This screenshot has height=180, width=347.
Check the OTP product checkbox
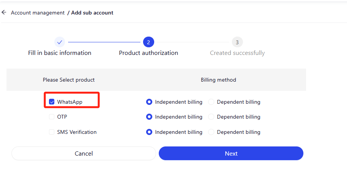coord(52,117)
